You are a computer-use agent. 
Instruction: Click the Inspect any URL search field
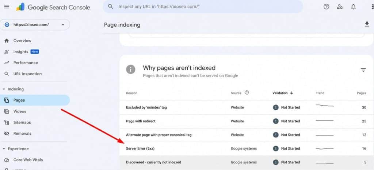(203, 7)
